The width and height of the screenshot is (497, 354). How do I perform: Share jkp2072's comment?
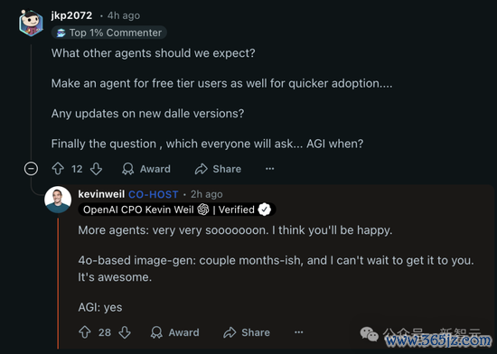218,169
